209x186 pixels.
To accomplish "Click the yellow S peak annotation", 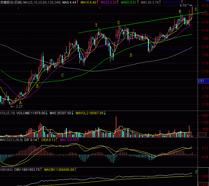I will tap(118, 23).
